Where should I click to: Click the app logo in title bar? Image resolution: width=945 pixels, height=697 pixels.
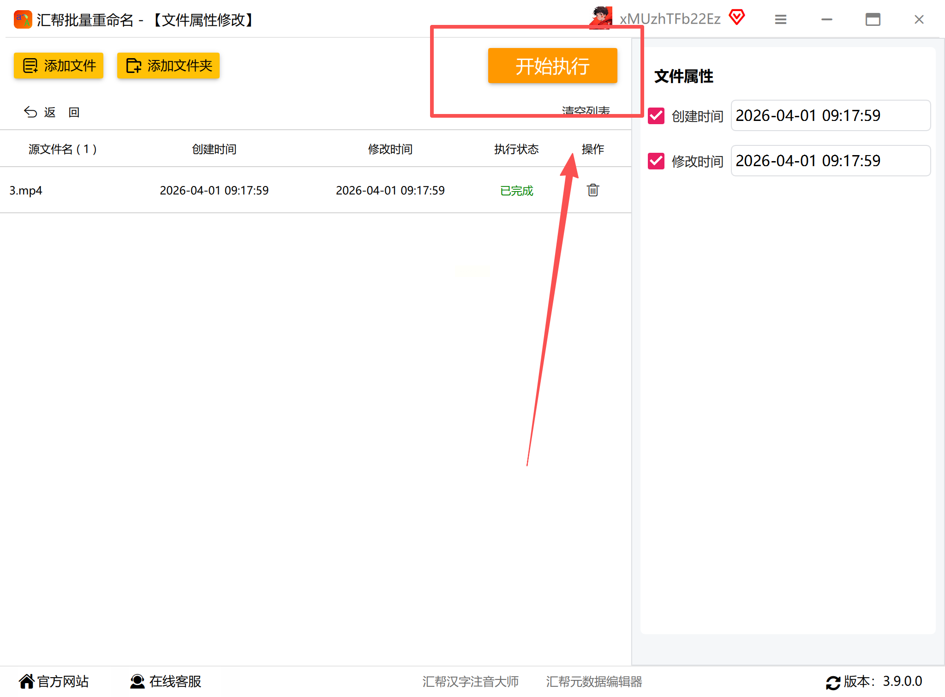pos(23,19)
